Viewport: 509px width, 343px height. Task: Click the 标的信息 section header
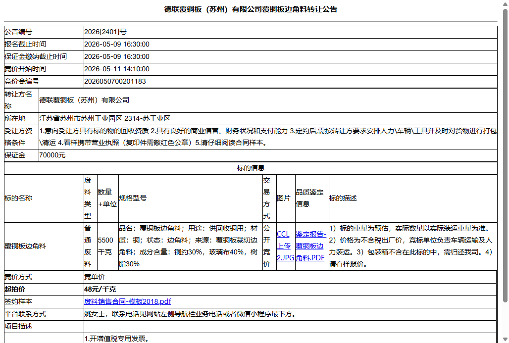click(x=251, y=168)
